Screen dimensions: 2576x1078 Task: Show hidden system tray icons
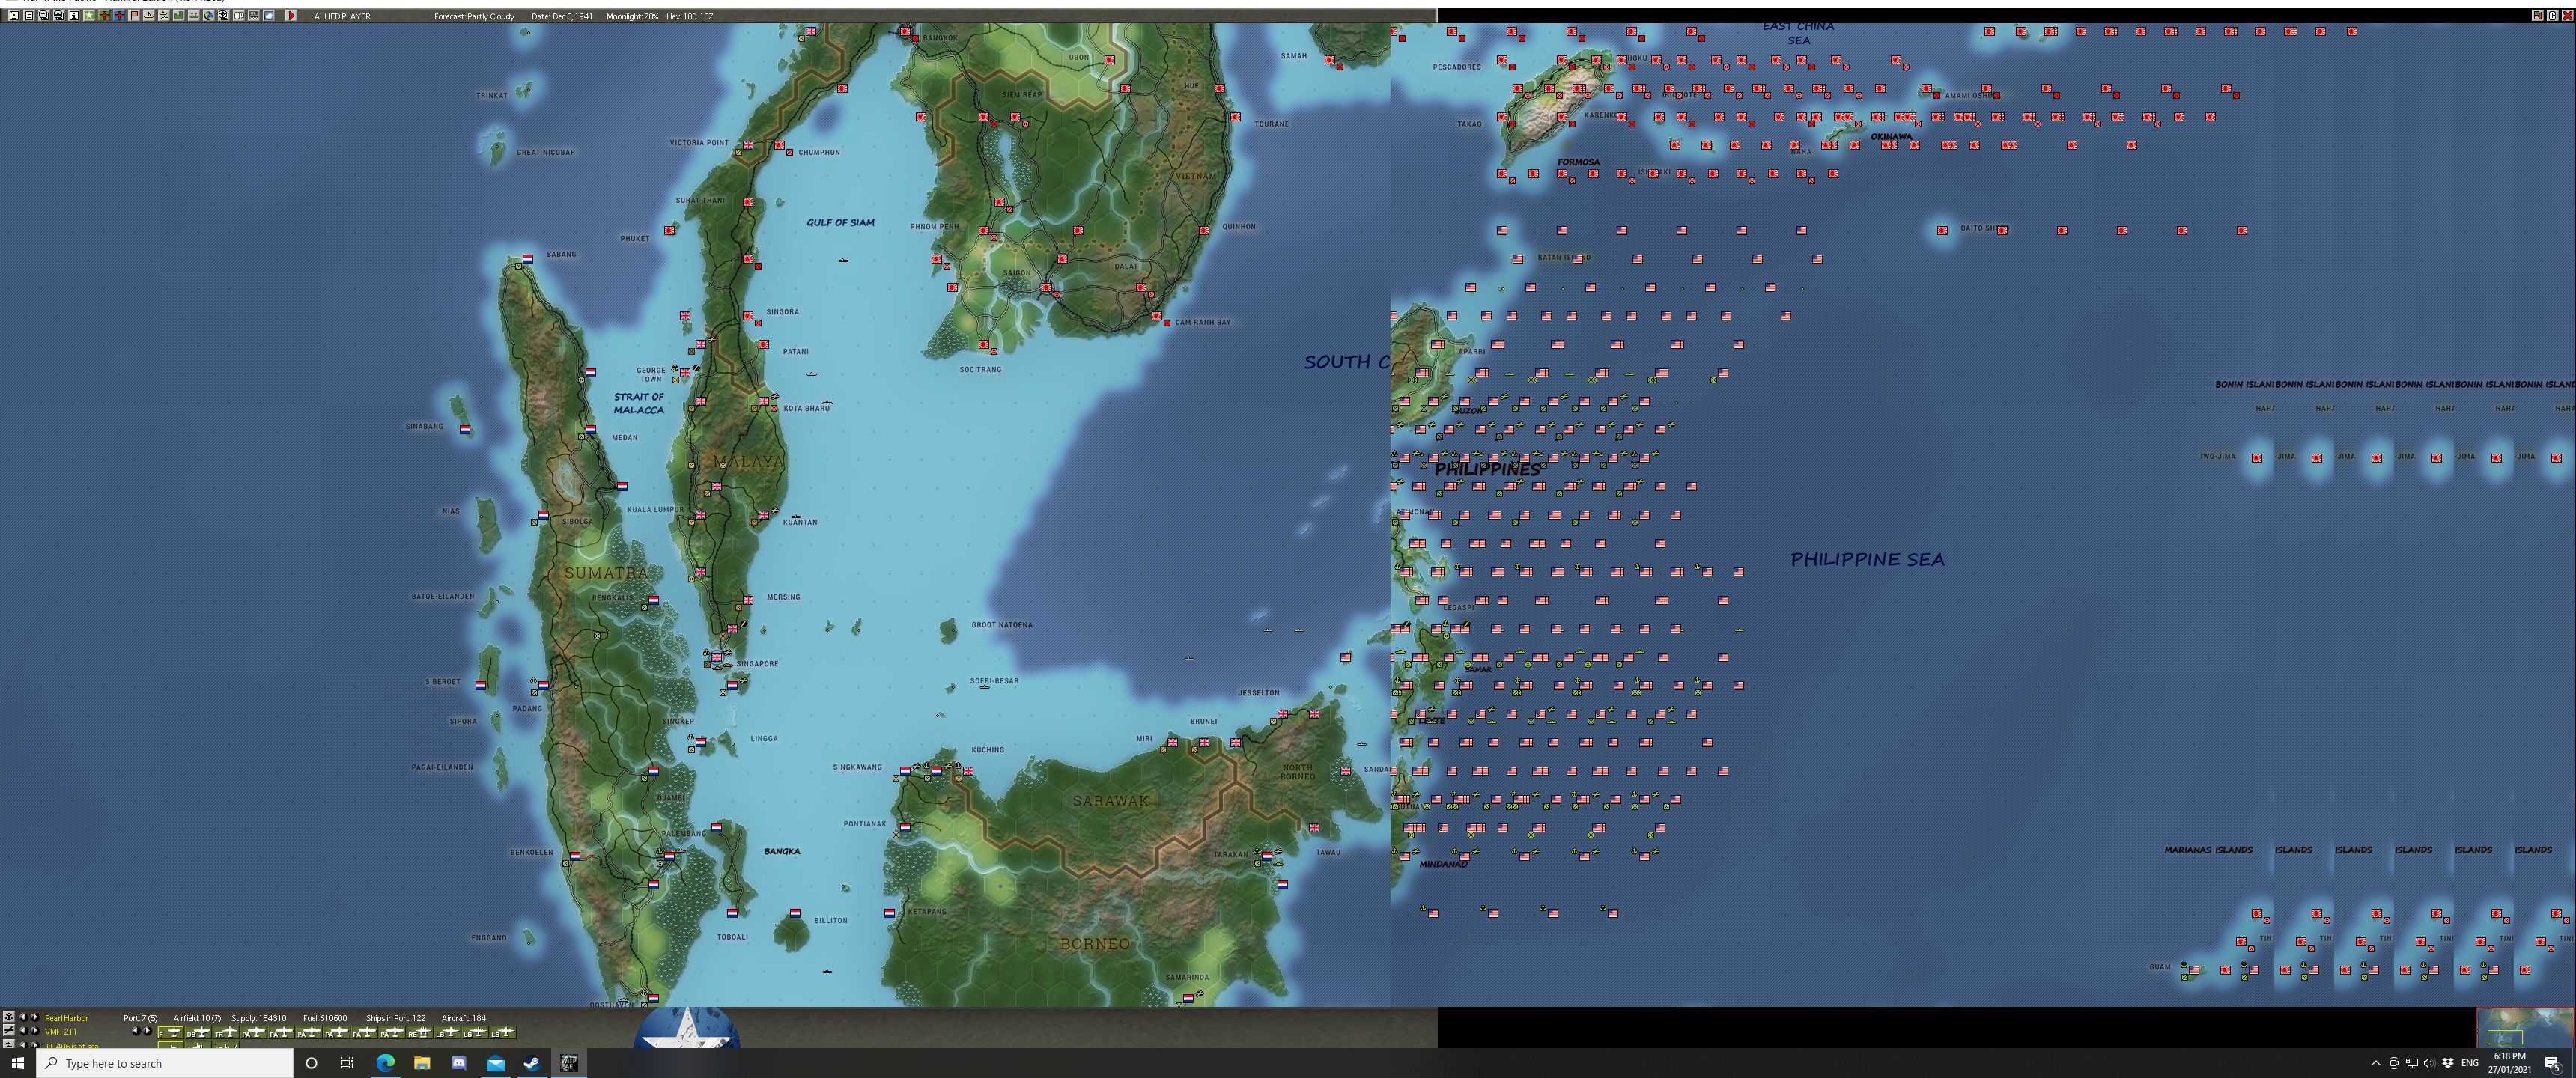pos(2376,1063)
